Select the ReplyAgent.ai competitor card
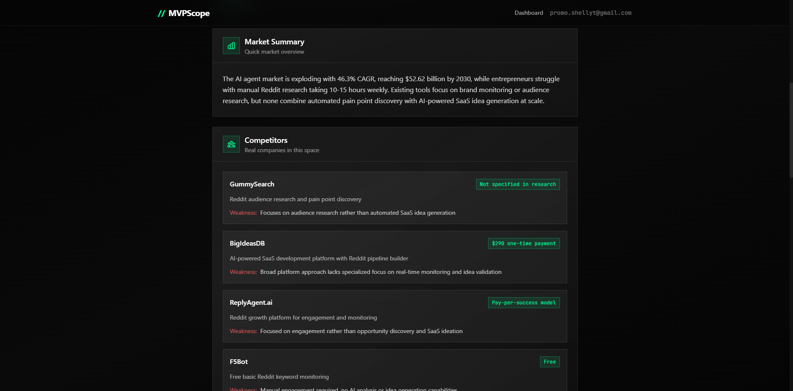The height and width of the screenshot is (391, 793). point(394,316)
